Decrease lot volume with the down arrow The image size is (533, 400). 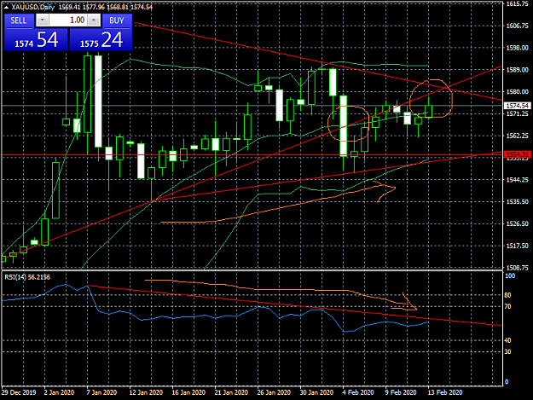(x=42, y=20)
